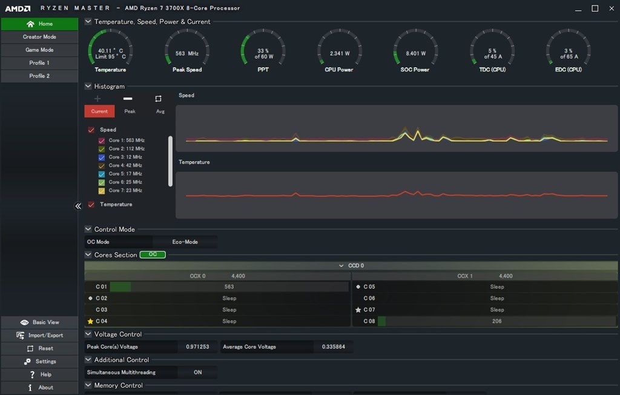Switch to Game Mode profile

click(39, 50)
